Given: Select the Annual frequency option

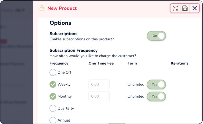Looking at the screenshot, I should pos(53,120).
